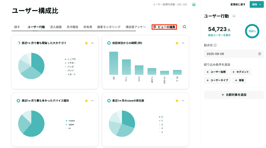The image size is (266, 148).
Task: Open more options for 前回来訪からの期間 card
Action: pyautogui.click(x=183, y=43)
